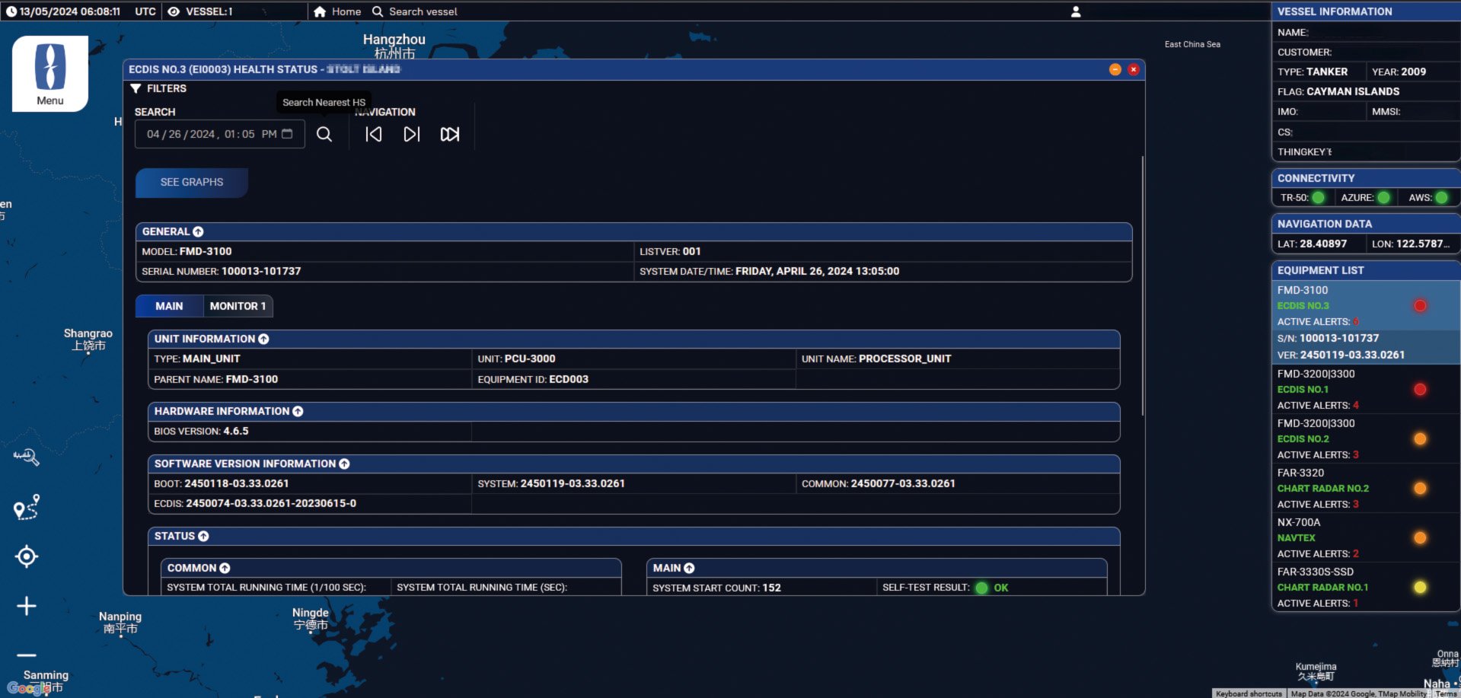Click the Home icon in top bar
The height and width of the screenshot is (698, 1461).
tap(320, 11)
